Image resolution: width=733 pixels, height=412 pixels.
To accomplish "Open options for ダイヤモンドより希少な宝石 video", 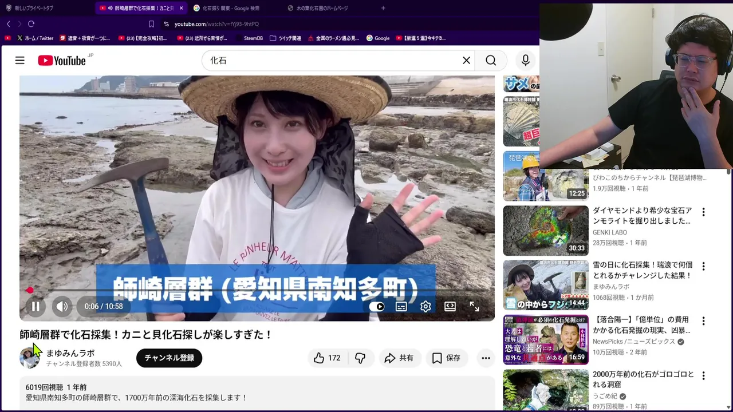I will [703, 212].
